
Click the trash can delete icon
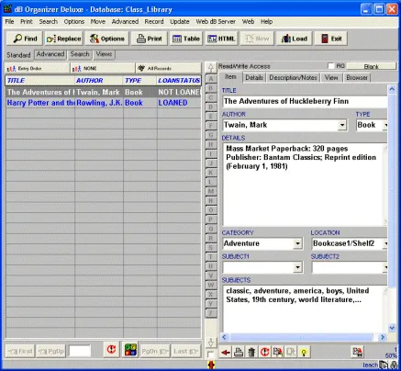(x=251, y=353)
